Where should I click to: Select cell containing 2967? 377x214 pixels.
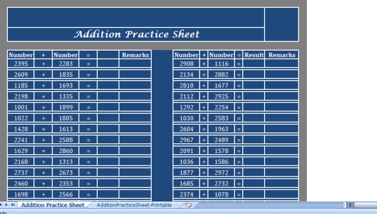click(x=187, y=140)
